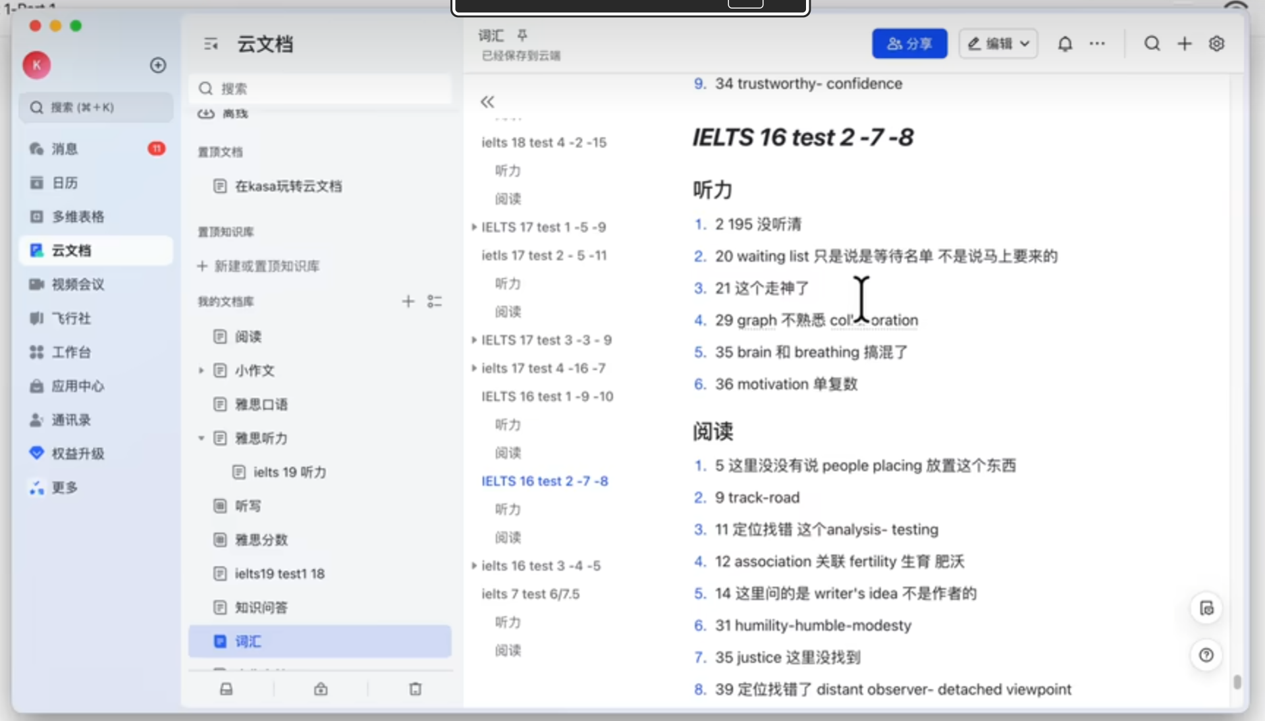The width and height of the screenshot is (1265, 721).
Task: Click the help question mark button
Action: click(x=1206, y=655)
